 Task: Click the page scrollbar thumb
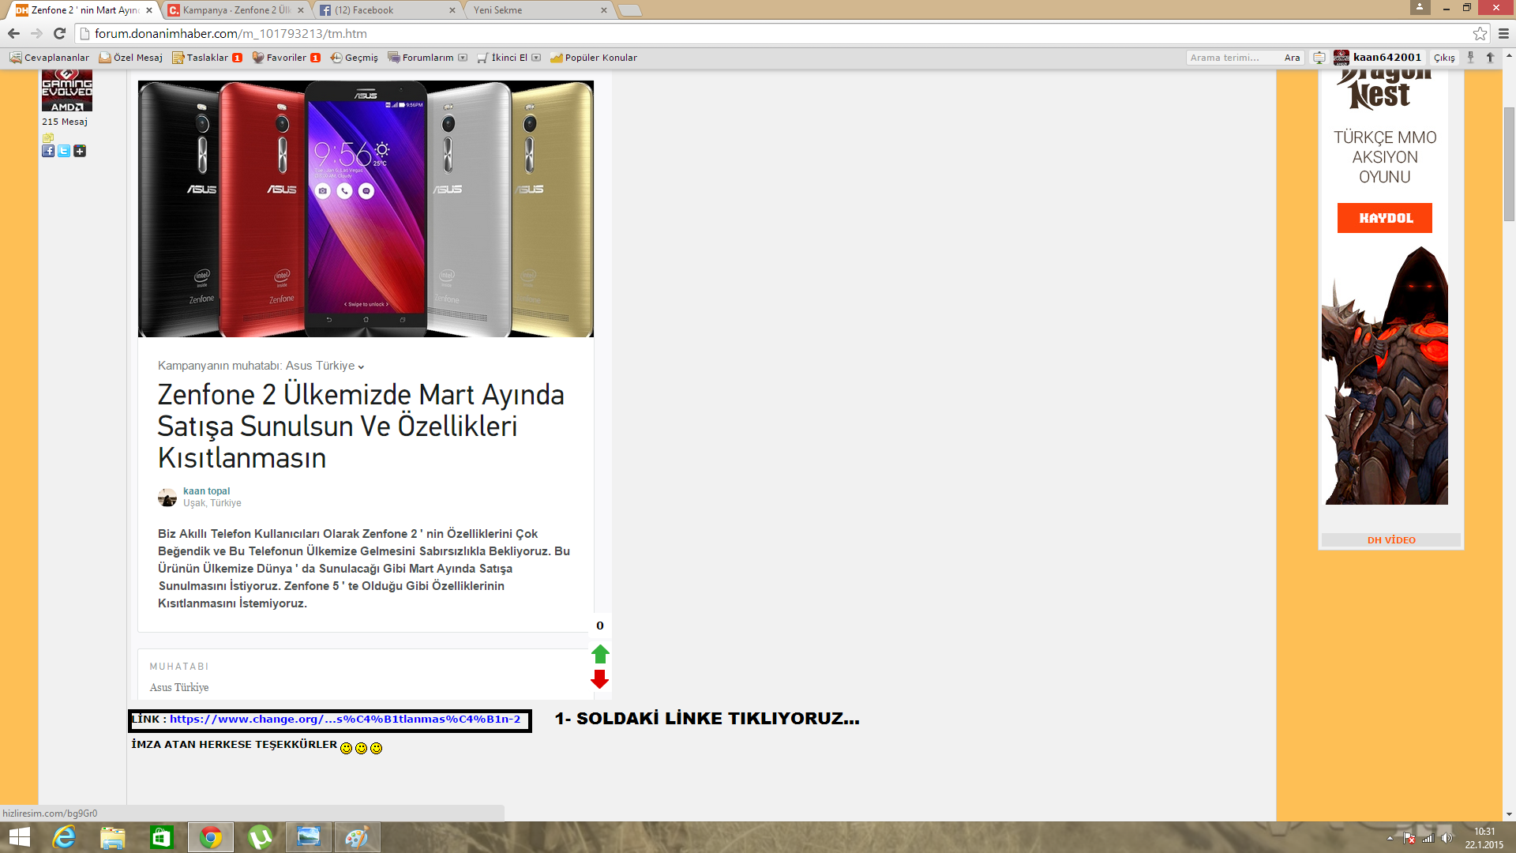(x=1509, y=164)
